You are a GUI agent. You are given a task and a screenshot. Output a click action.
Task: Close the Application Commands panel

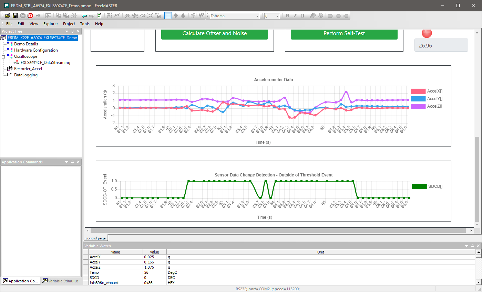[78, 162]
